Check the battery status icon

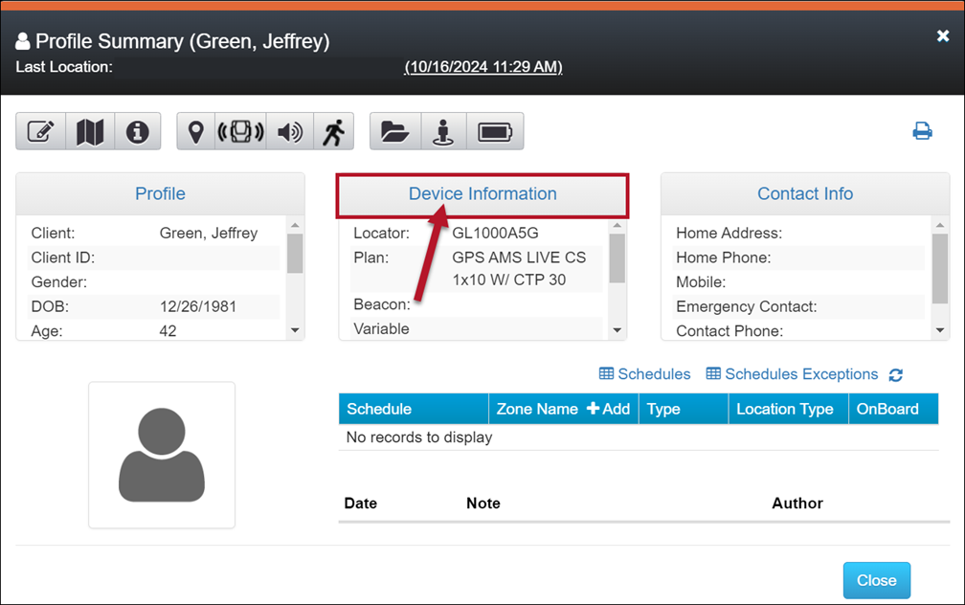tap(495, 132)
